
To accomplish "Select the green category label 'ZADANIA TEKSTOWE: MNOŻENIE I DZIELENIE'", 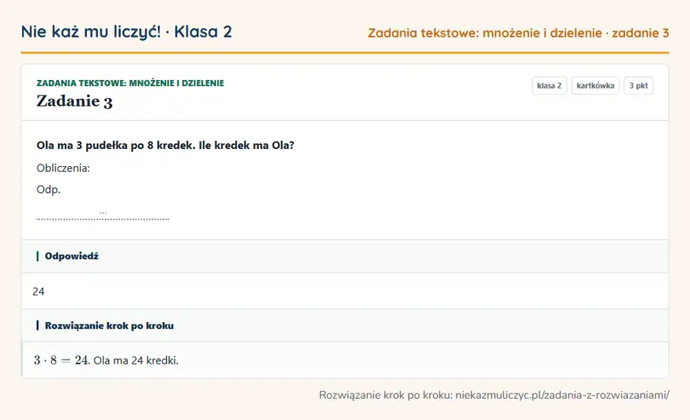I will pos(130,83).
